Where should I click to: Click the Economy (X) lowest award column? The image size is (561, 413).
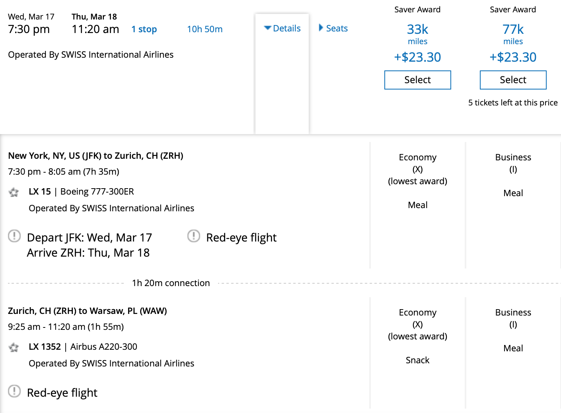[417, 169]
